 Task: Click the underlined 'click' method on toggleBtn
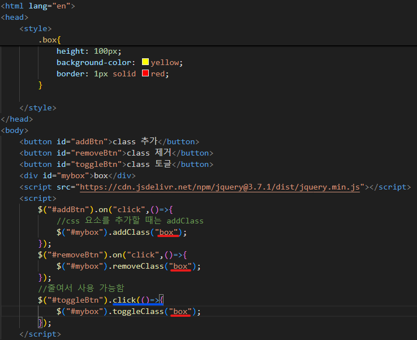click(124, 300)
